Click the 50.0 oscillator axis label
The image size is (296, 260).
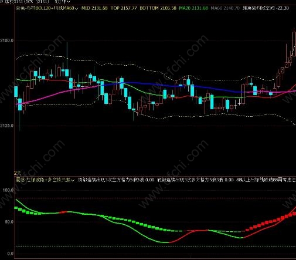click(9, 222)
